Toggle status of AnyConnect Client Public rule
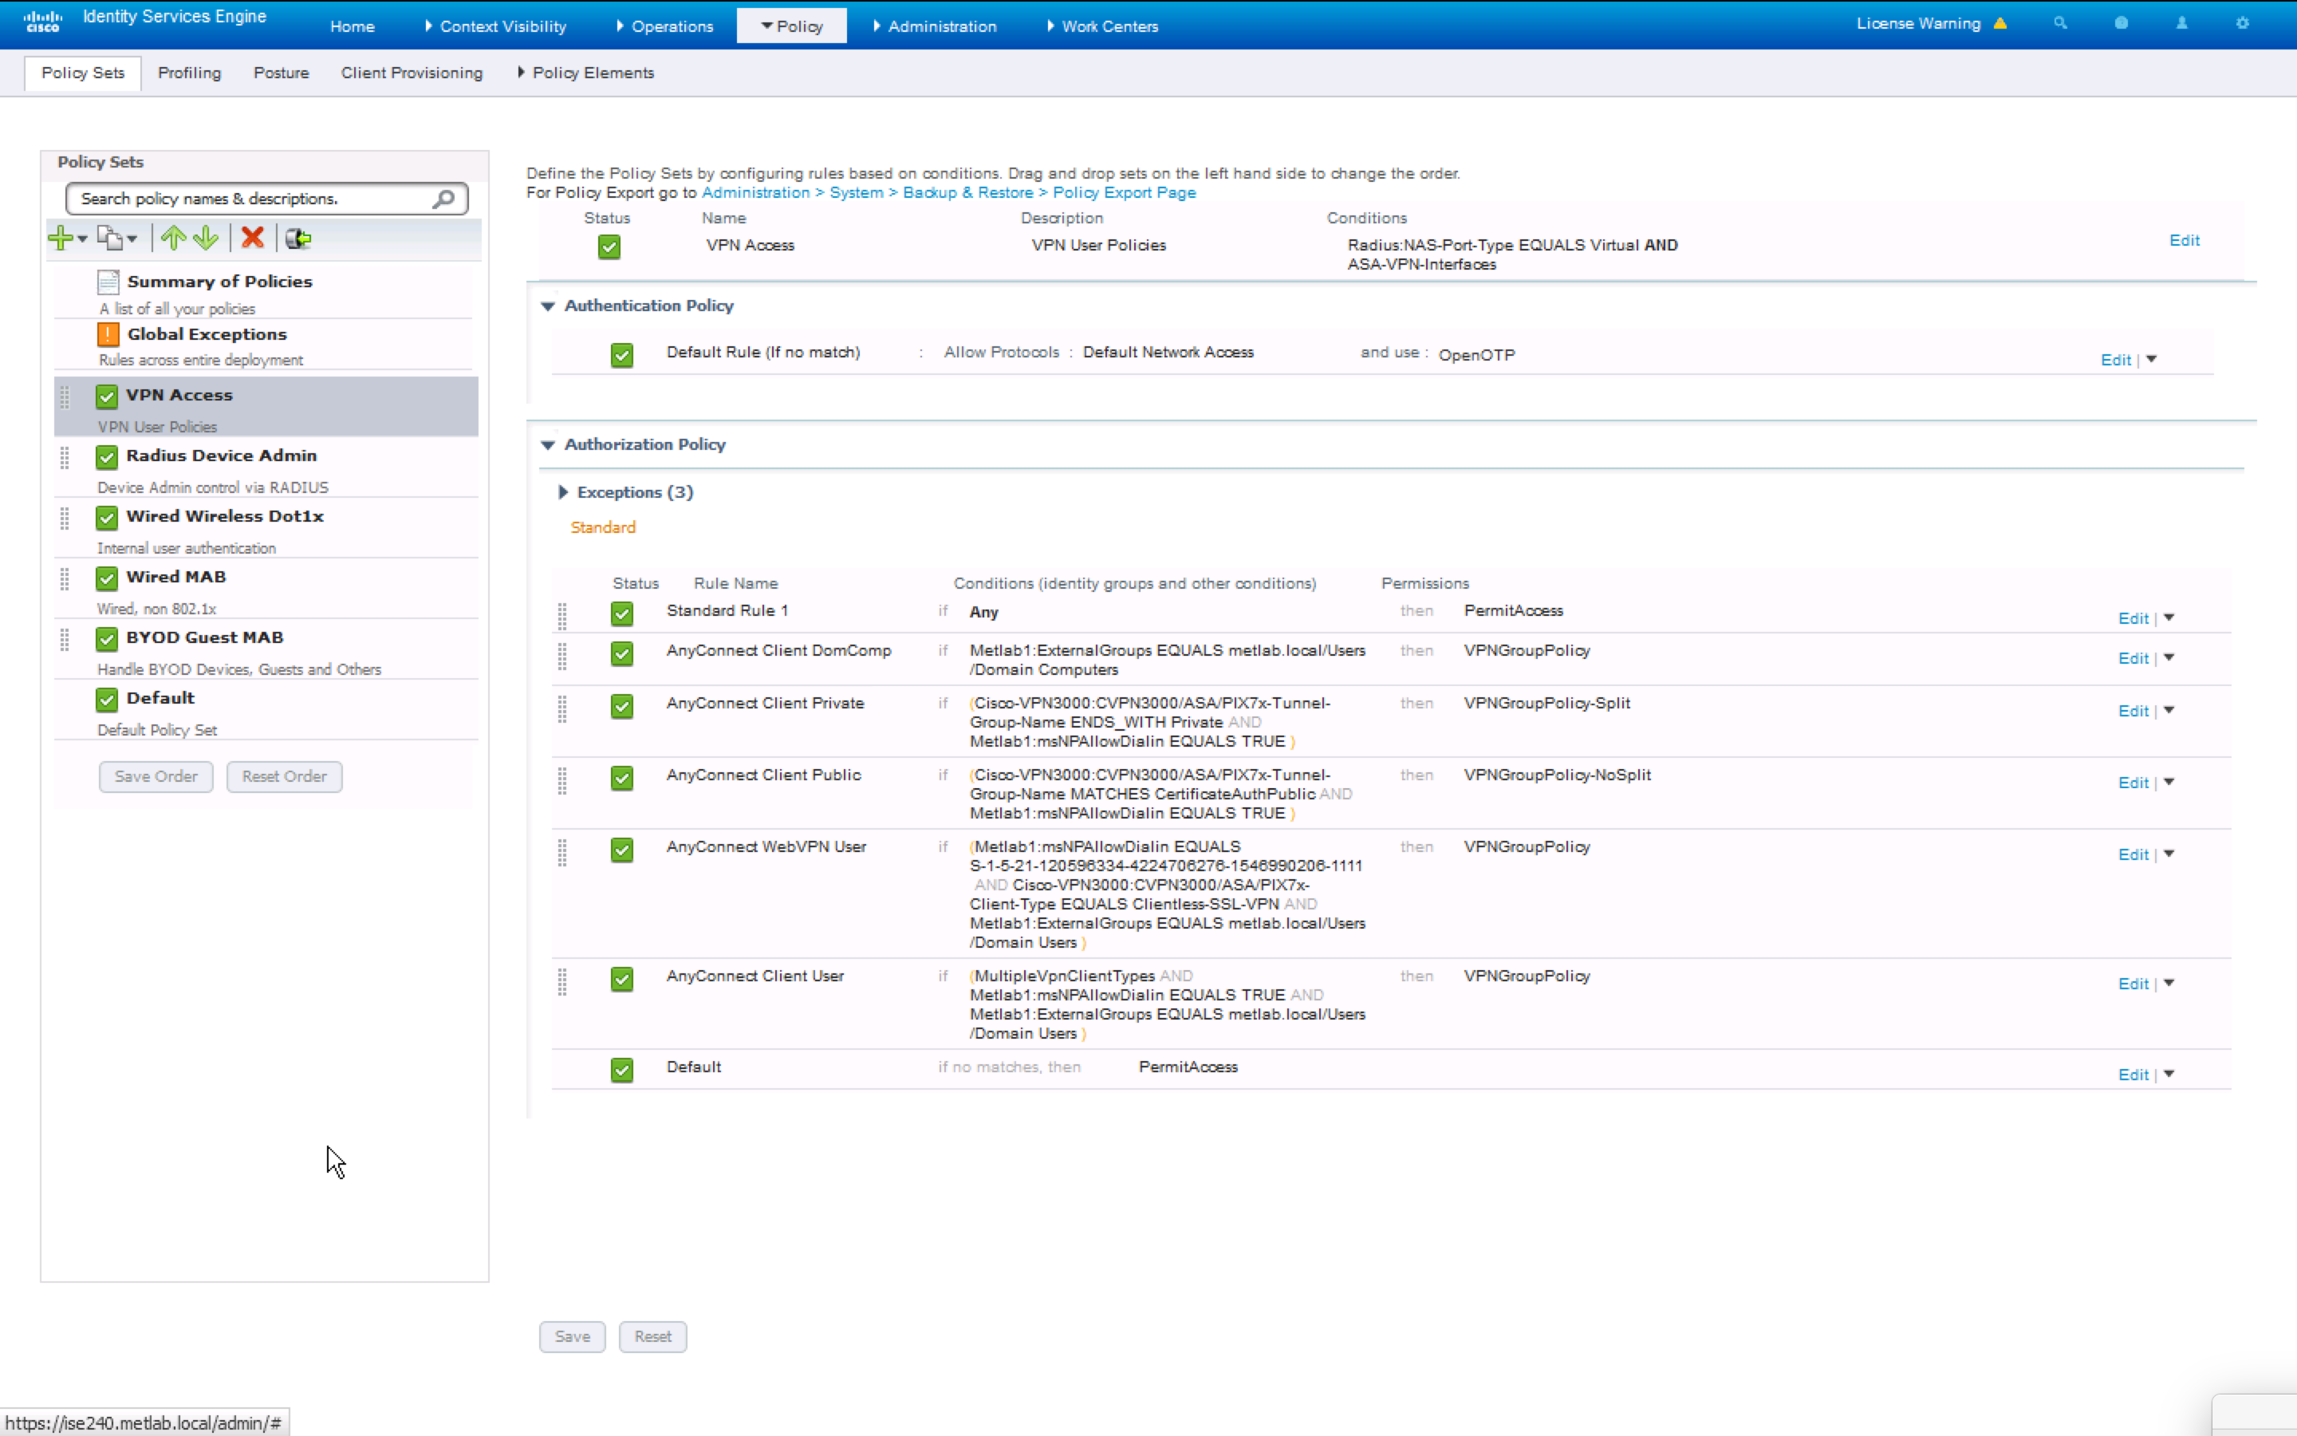2297x1436 pixels. pyautogui.click(x=622, y=778)
